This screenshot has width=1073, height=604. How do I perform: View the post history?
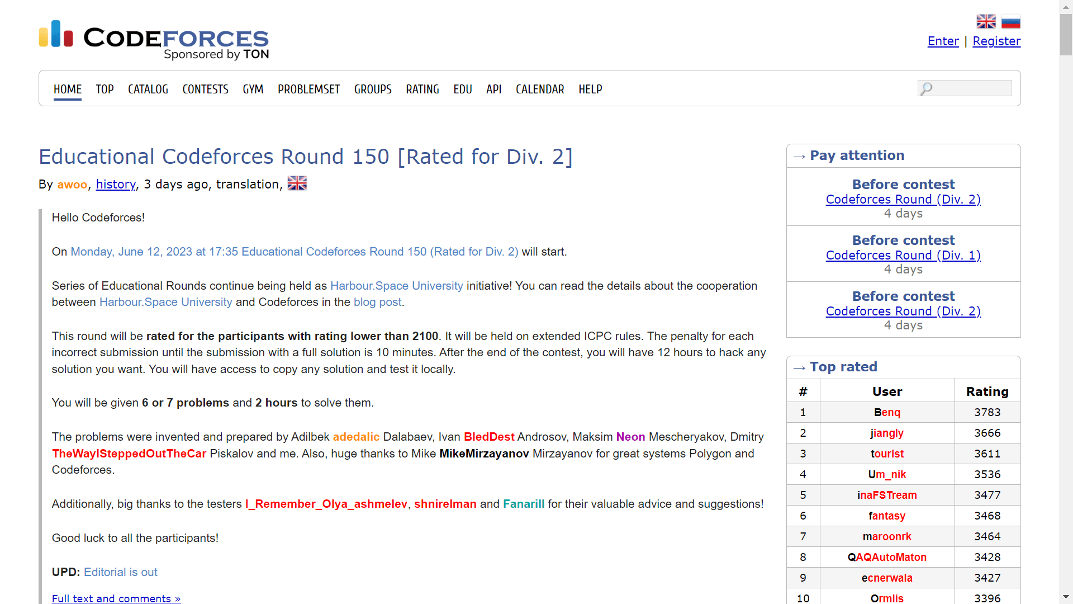point(115,185)
